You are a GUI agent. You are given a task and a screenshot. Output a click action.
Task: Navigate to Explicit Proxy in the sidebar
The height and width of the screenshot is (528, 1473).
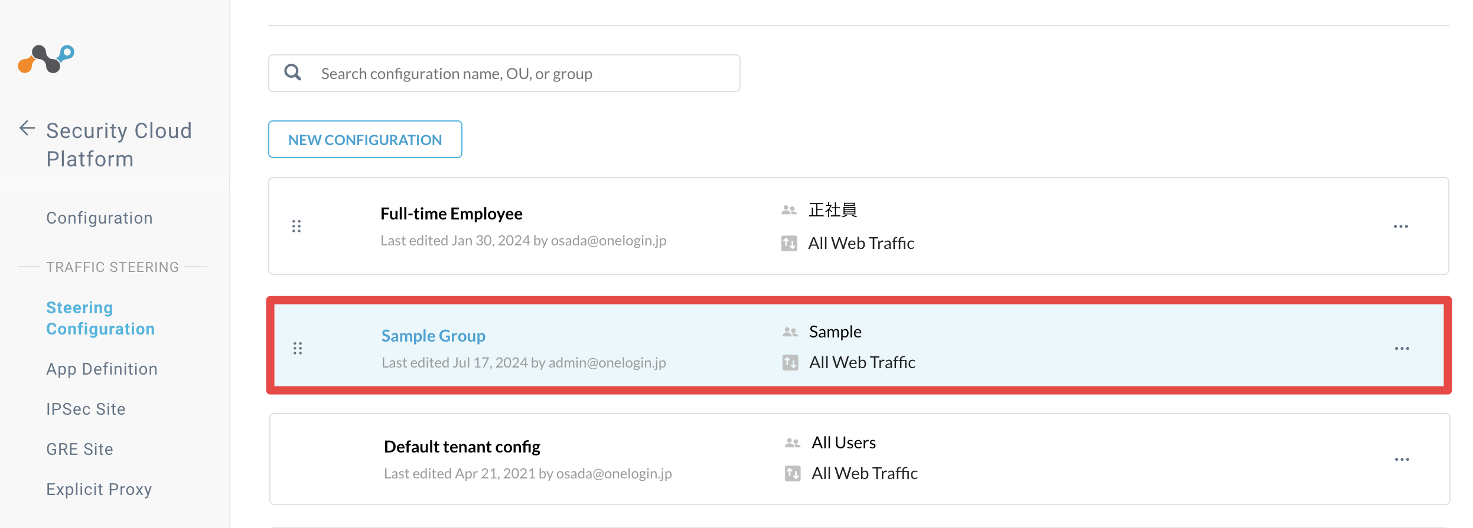(x=99, y=490)
